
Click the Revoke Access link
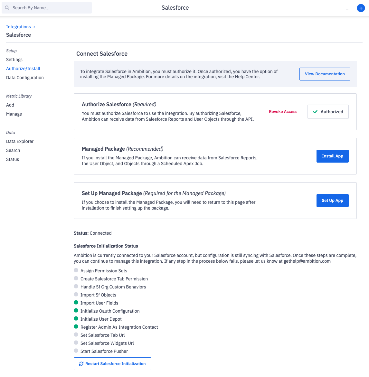[283, 111]
